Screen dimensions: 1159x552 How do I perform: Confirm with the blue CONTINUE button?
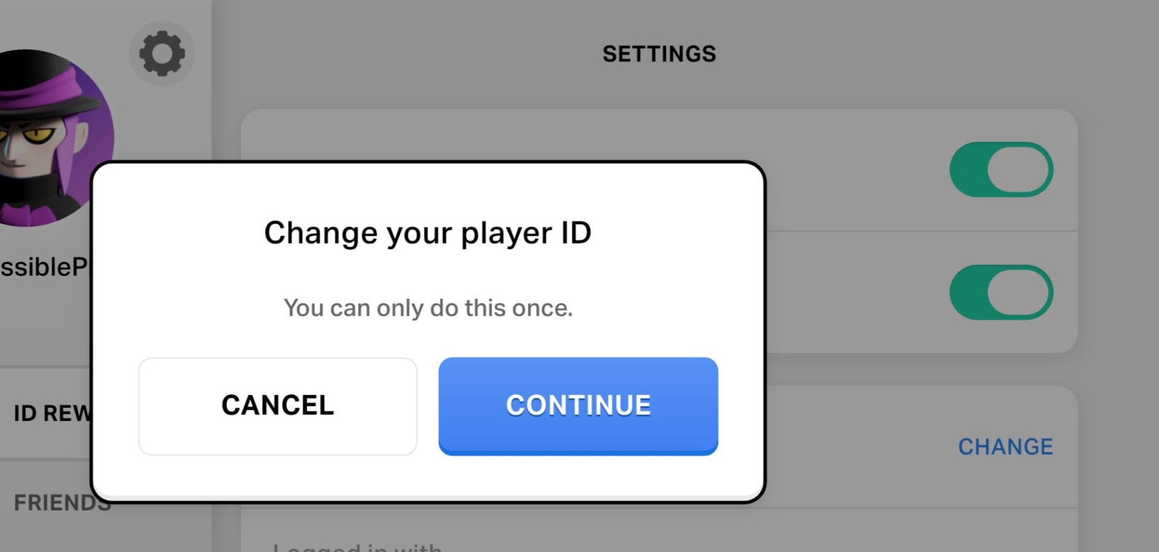point(578,406)
